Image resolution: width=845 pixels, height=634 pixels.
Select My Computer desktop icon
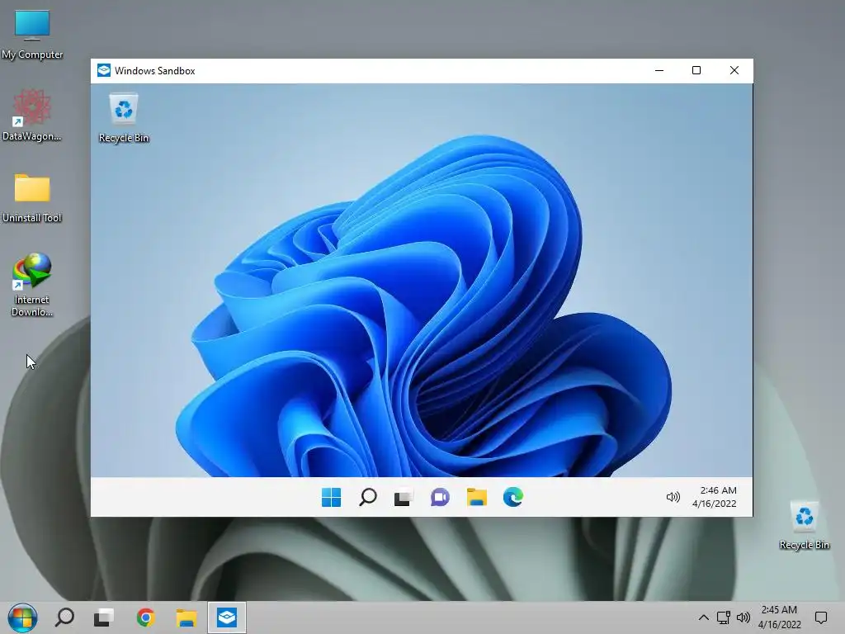coord(32,35)
